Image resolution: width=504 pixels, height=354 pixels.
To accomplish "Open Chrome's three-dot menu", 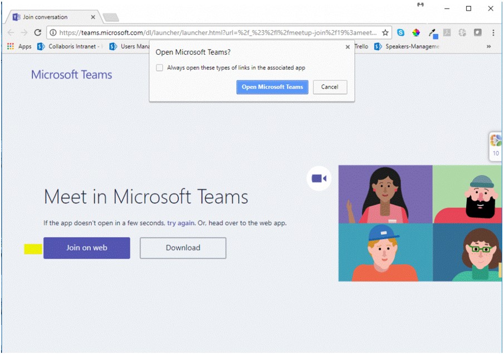I will [493, 33].
